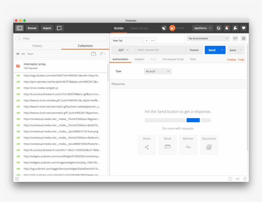Create new collection folder icon
This screenshot has width=262, height=202.
click(94, 54)
